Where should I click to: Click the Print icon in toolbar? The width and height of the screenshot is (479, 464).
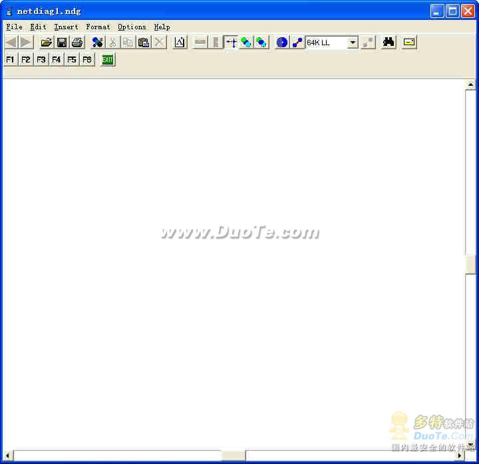pyautogui.click(x=77, y=43)
